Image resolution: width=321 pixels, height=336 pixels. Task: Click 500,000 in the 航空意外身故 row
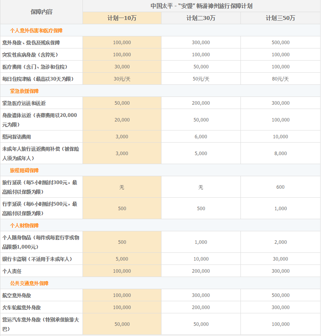[x=280, y=295]
